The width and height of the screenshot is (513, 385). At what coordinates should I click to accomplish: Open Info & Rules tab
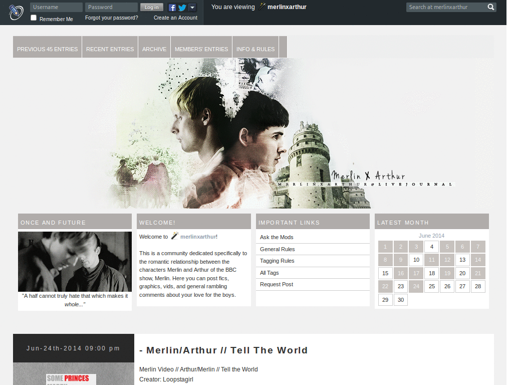255,47
